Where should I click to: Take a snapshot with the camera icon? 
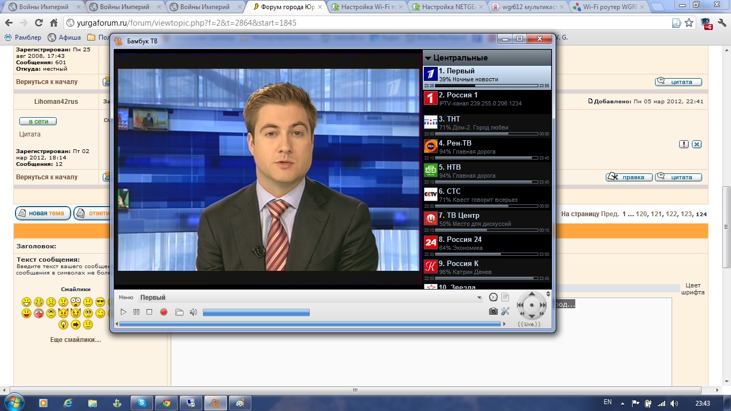[x=493, y=311]
